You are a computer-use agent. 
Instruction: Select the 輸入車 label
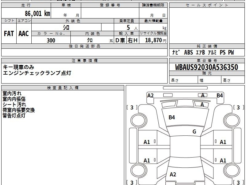click(126, 34)
